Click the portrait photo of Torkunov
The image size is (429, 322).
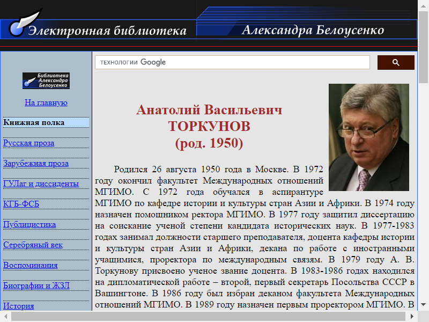tap(369, 137)
